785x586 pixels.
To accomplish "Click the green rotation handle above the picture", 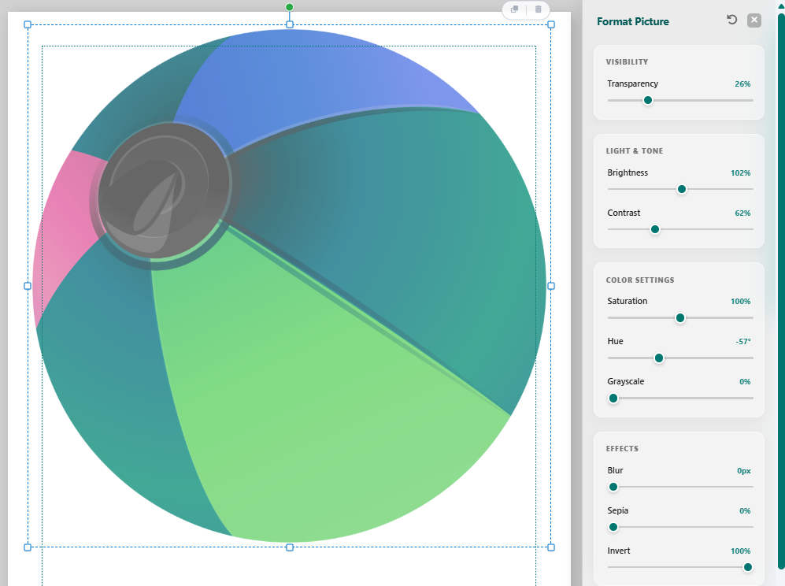I will click(x=290, y=7).
